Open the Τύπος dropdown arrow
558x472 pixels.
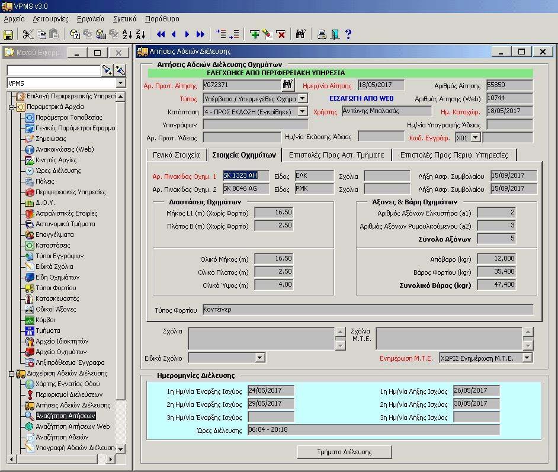point(303,98)
